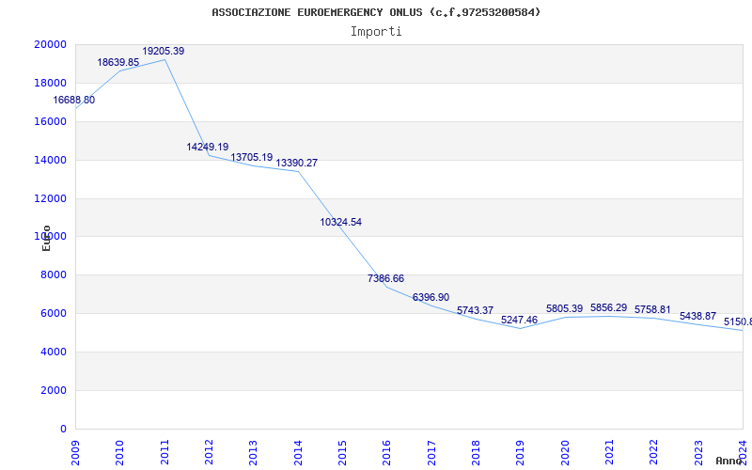
Task: Select data label 5856.29
Action: tap(608, 308)
